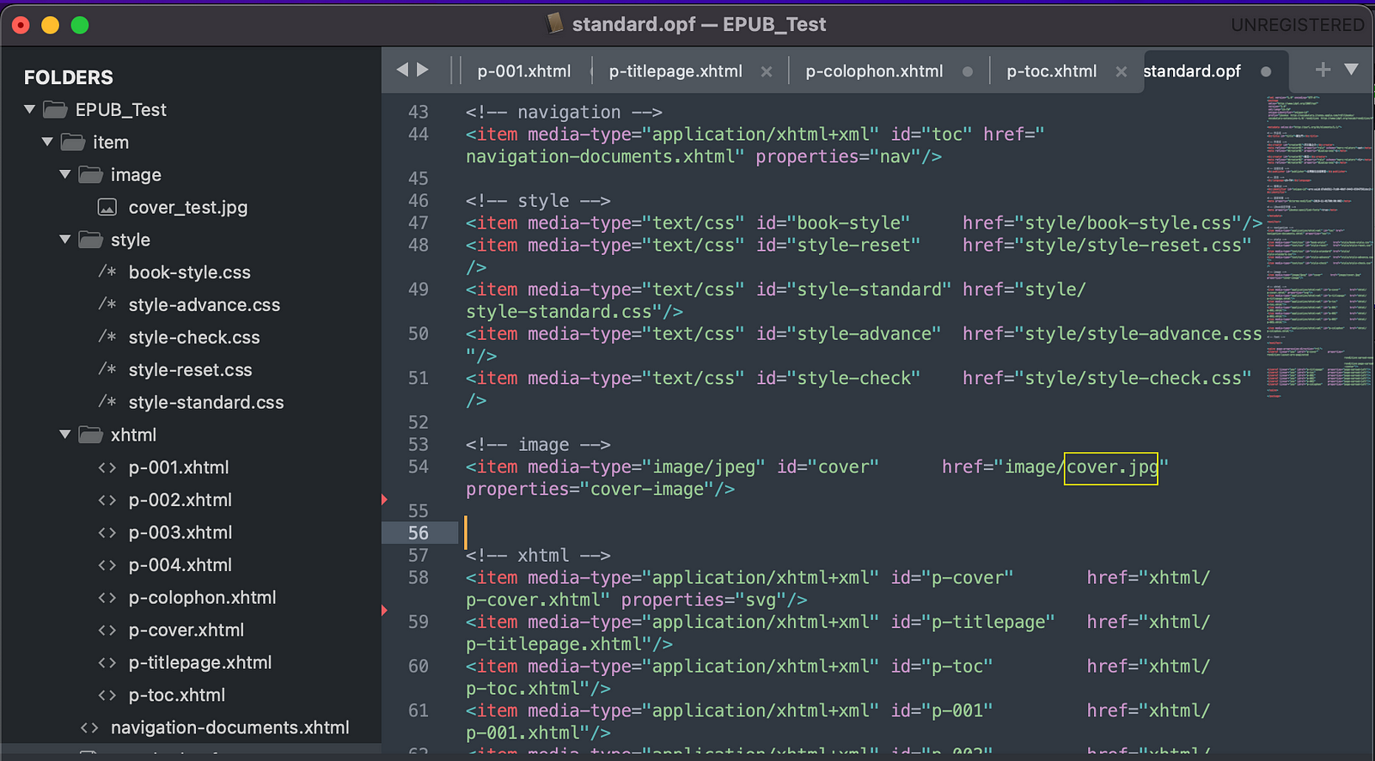The width and height of the screenshot is (1375, 761).
Task: Collapse the EPUB_Test root folder
Action: click(x=29, y=110)
